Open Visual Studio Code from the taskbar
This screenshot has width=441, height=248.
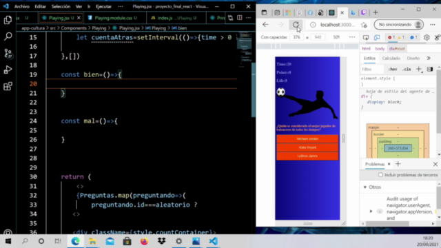[213, 241]
